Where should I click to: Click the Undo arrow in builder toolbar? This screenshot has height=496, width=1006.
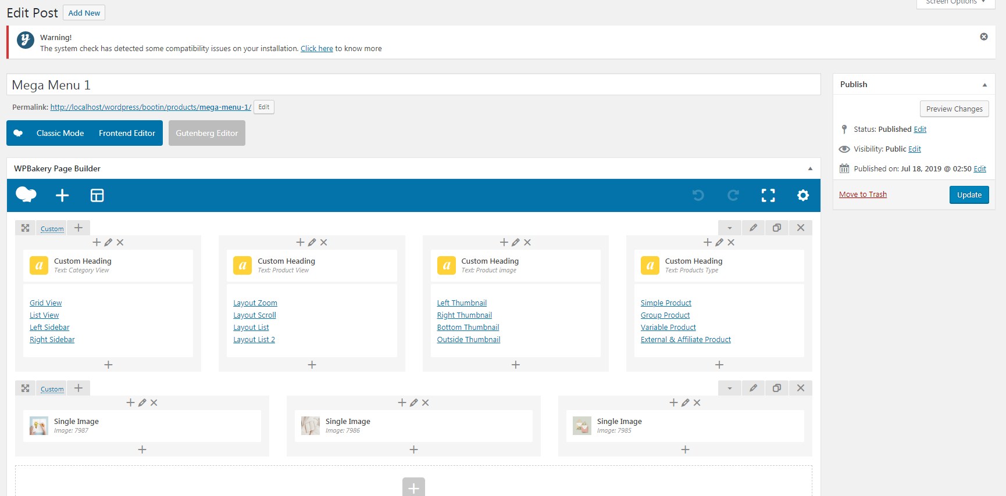[x=698, y=196]
